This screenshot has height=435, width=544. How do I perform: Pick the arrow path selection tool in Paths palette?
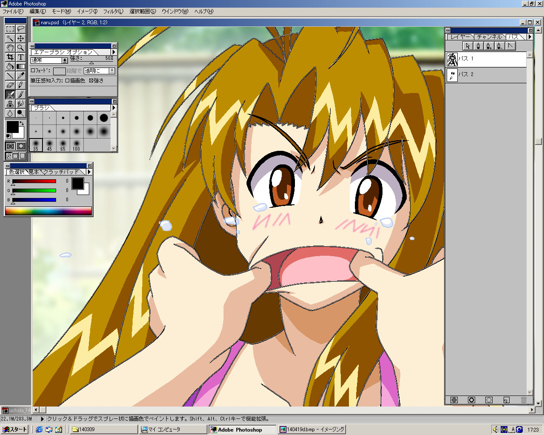[x=468, y=46]
